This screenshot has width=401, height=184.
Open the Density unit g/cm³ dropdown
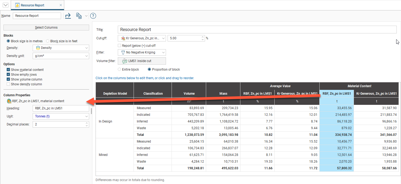click(86, 56)
